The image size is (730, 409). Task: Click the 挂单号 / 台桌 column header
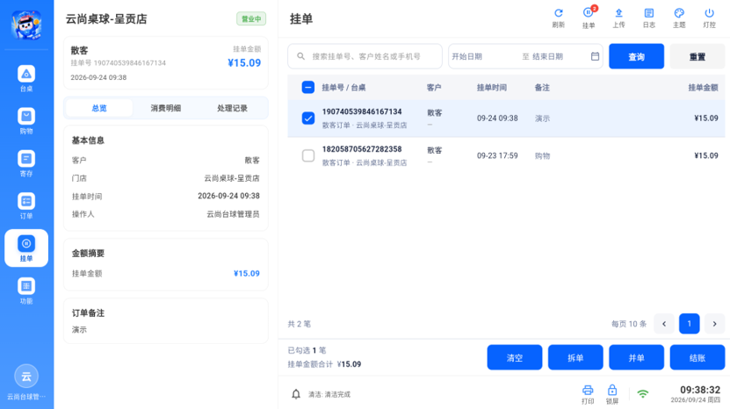(343, 88)
